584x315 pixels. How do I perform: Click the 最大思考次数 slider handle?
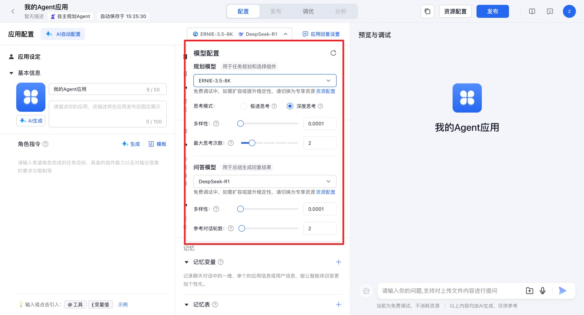coord(252,143)
